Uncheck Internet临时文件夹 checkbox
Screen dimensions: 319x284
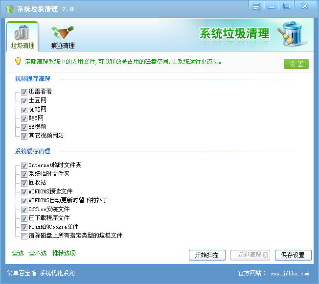tap(24, 166)
